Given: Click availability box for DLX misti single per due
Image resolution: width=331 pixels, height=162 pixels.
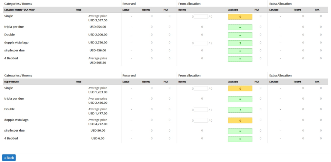Looking at the screenshot, I should click(240, 51).
